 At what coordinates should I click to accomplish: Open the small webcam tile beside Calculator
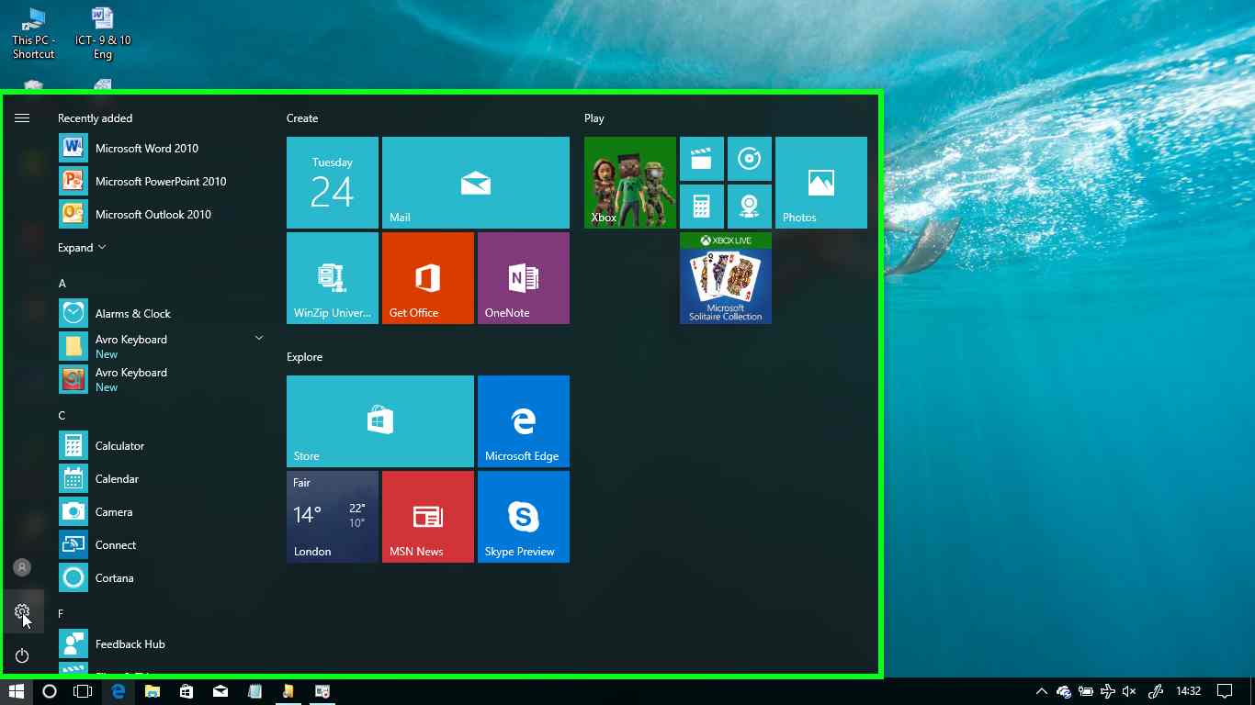pyautogui.click(x=750, y=207)
